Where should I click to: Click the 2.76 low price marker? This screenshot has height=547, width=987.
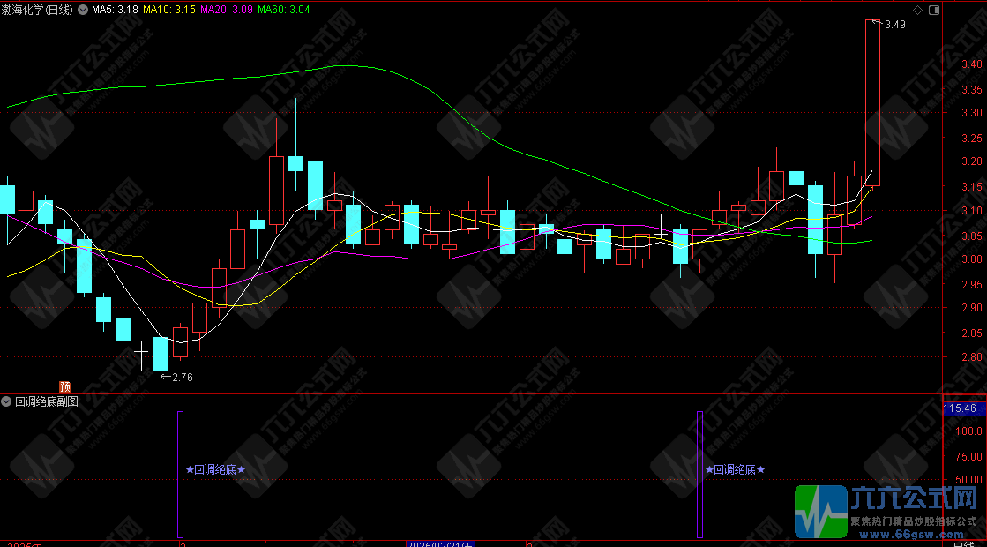182,378
